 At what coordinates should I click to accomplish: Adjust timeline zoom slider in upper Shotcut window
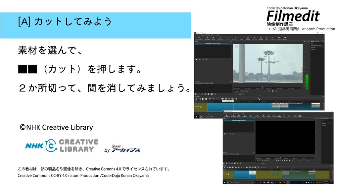coord(242,99)
